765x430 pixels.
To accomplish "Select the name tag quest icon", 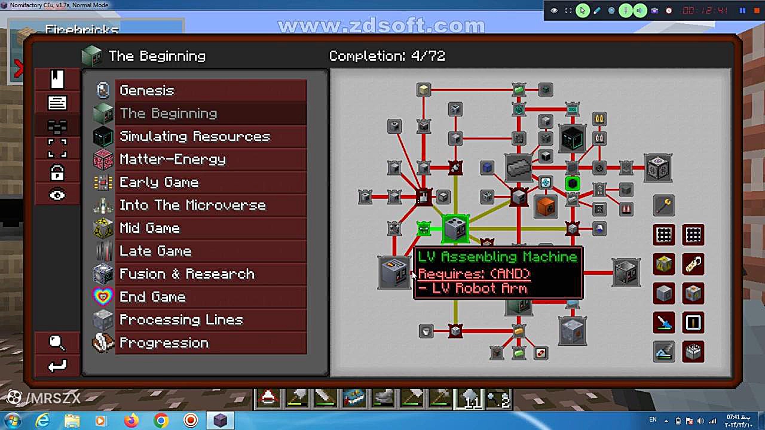I will tap(693, 264).
